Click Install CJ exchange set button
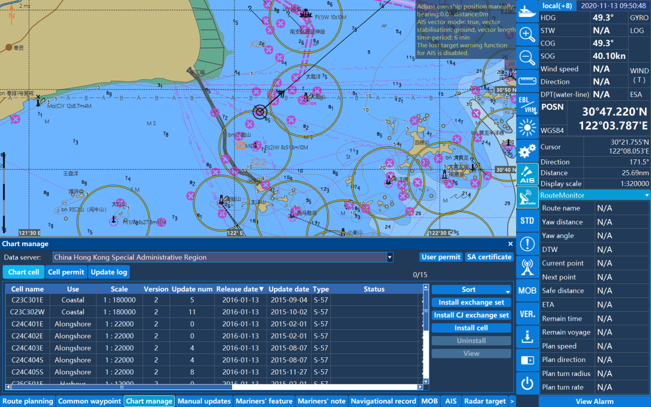The image size is (651, 407). click(x=471, y=315)
